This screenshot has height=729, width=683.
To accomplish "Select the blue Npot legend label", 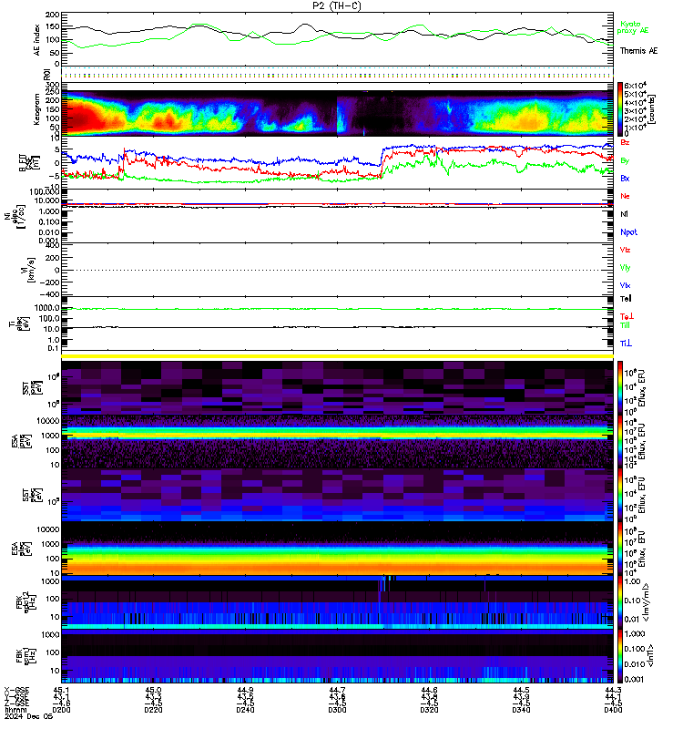I will (628, 232).
